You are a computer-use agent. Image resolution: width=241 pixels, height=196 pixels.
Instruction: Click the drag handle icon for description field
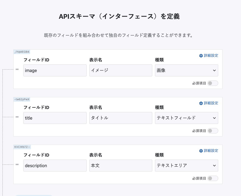17,164
